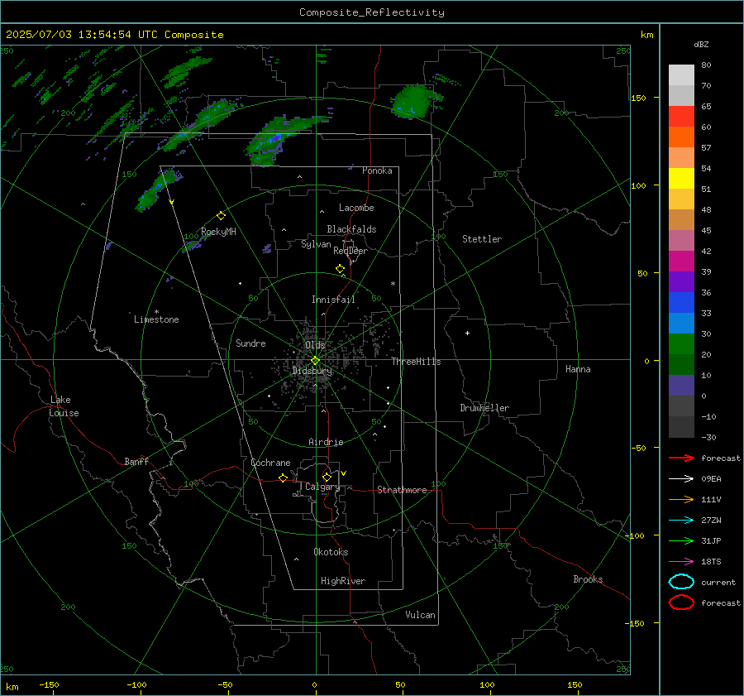Screen dimensions: 744x696
Task: Click the purple 39 dBZ legend swatch
Action: (x=681, y=281)
